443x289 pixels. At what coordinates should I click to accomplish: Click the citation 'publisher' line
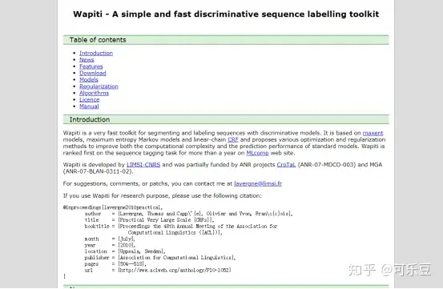[160, 258]
